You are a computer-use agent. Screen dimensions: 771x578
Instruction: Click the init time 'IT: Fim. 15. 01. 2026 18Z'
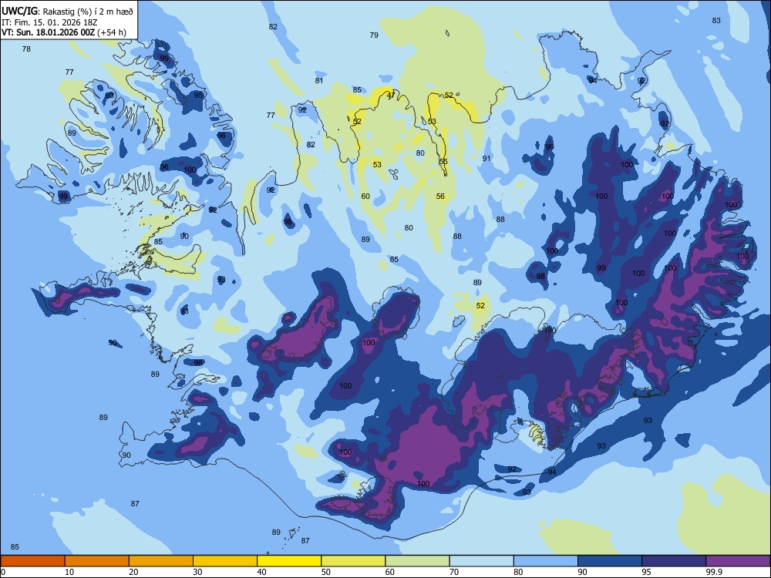pyautogui.click(x=49, y=22)
